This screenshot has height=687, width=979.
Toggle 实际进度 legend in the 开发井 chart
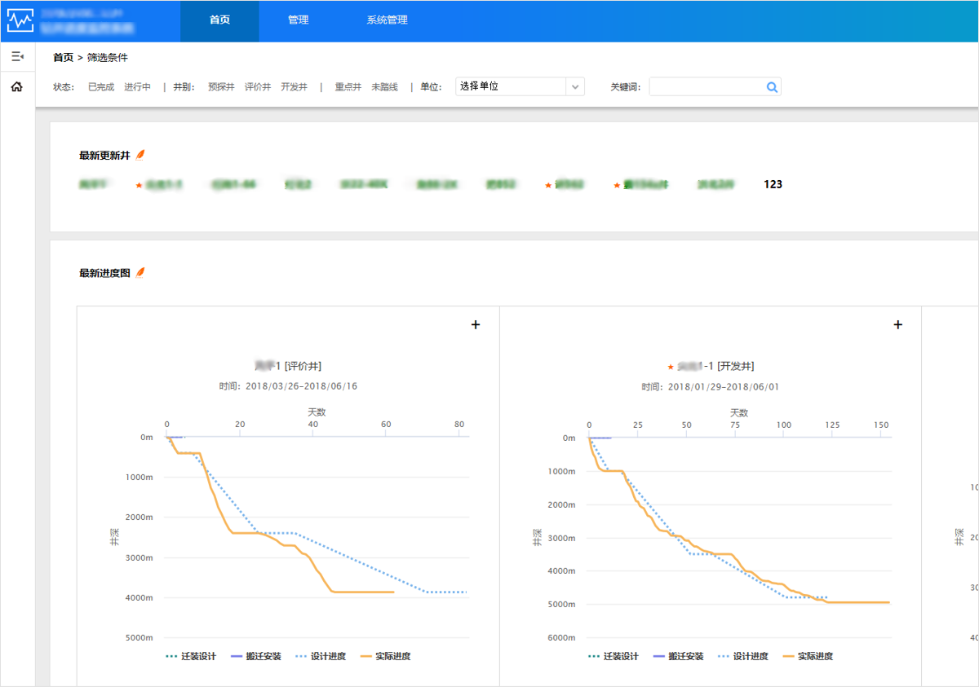(x=808, y=656)
